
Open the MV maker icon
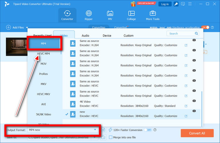coord(110,15)
